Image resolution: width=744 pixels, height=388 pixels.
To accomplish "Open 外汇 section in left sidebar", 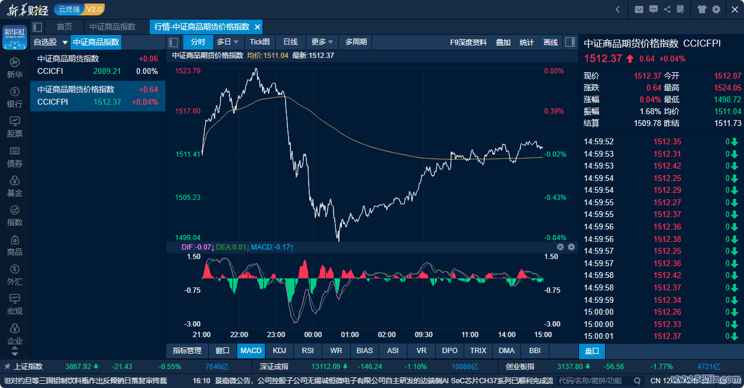I will click(15, 274).
